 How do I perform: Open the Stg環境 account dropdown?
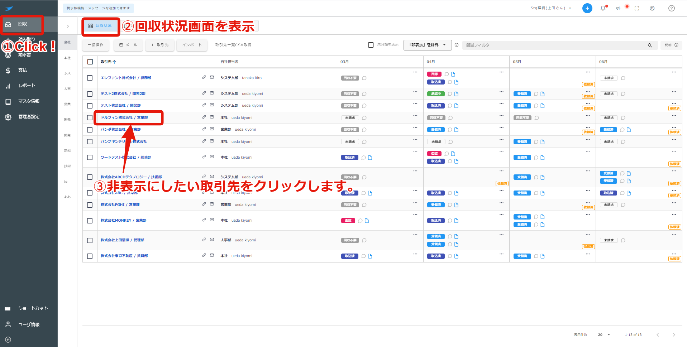[551, 8]
